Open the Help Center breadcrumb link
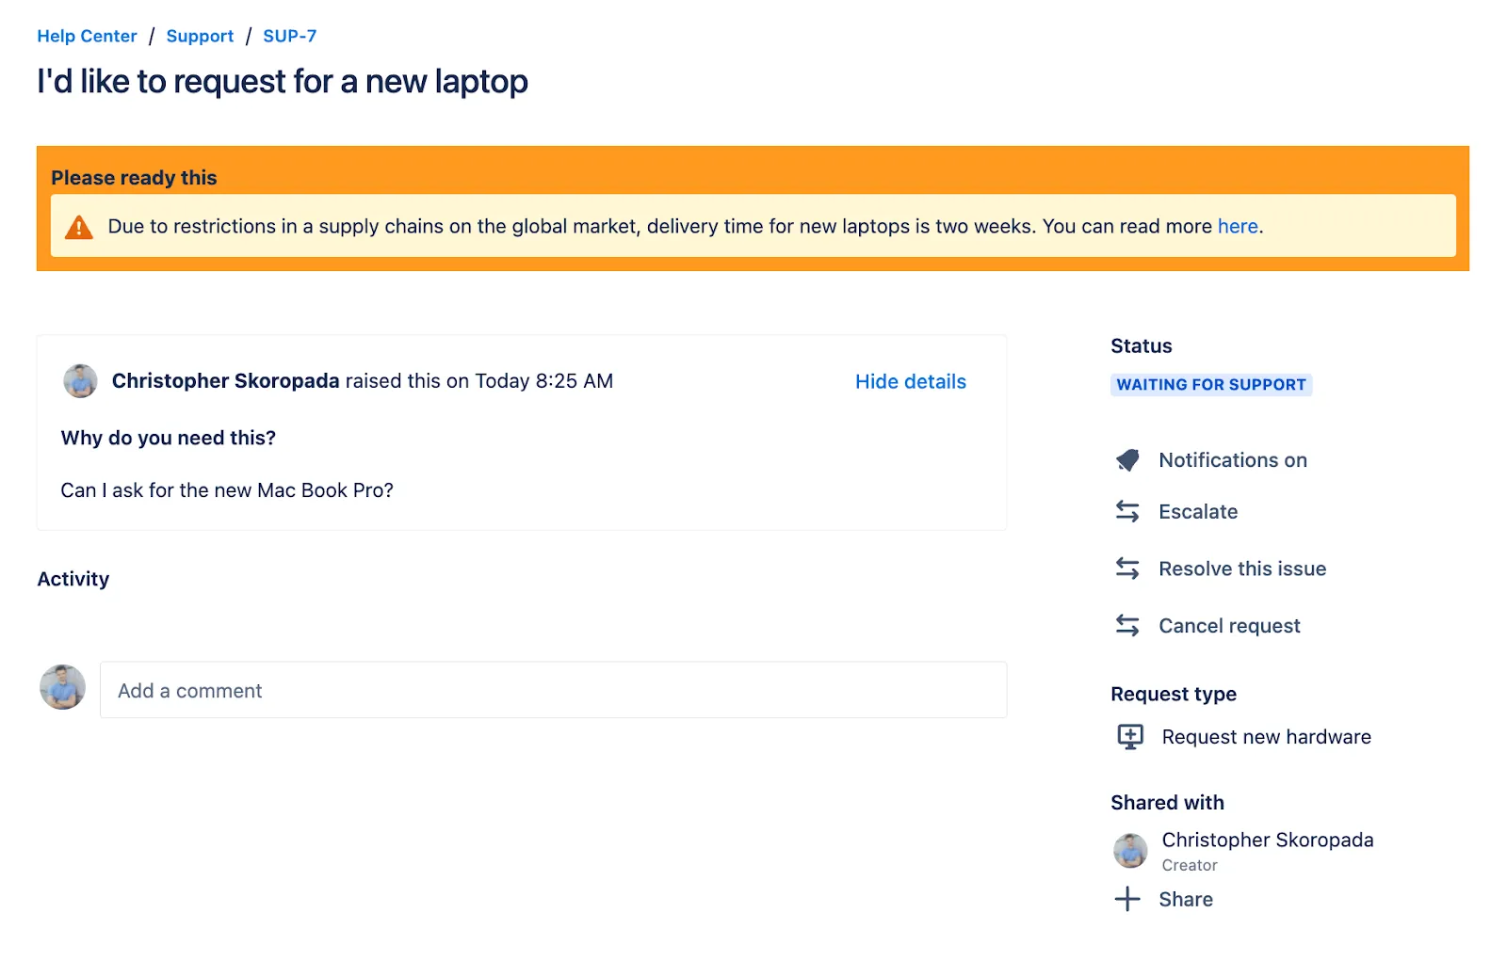Image resolution: width=1507 pixels, height=961 pixels. (86, 36)
